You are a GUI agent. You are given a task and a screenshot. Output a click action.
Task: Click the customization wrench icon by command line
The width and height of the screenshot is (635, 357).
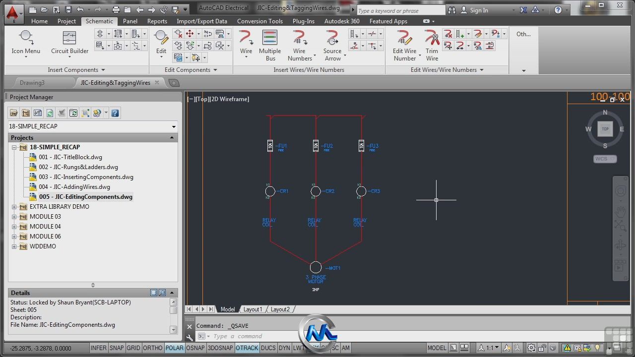click(190, 337)
